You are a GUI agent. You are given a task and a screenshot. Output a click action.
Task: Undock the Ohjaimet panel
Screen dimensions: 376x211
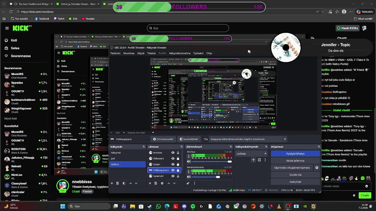[319, 147]
